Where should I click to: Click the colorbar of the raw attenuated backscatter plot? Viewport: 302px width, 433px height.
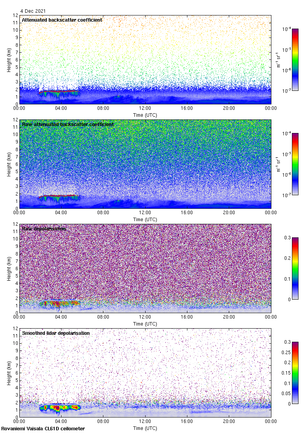295,164
